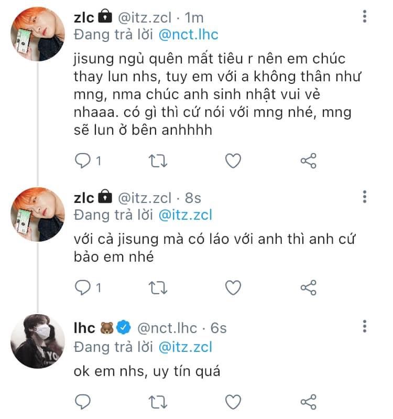Reply to lhc's 'uy tín quá' tweet
The image size is (393, 419).
83,402
